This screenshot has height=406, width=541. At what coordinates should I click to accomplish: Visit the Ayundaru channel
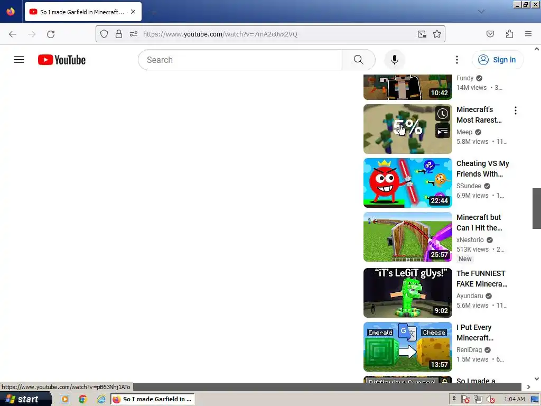click(470, 296)
